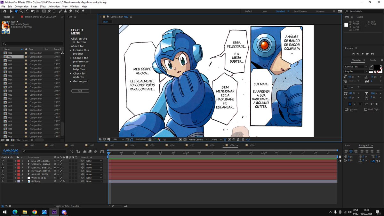Open the Composition Mini-Flowchart icon in timeline
384x216 pixels.
pos(71,152)
